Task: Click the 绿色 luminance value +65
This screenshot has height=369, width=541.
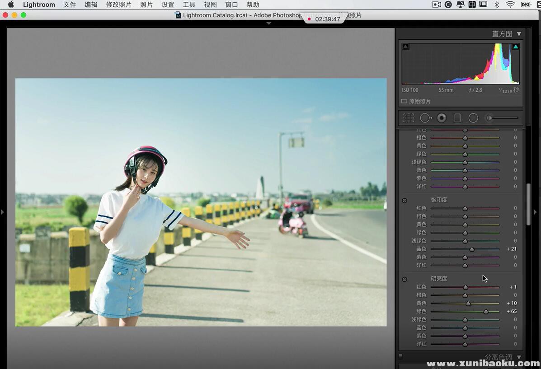Action: (511, 311)
